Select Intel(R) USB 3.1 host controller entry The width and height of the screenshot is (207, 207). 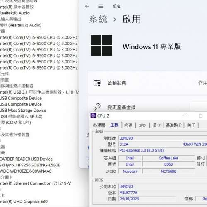39,92
